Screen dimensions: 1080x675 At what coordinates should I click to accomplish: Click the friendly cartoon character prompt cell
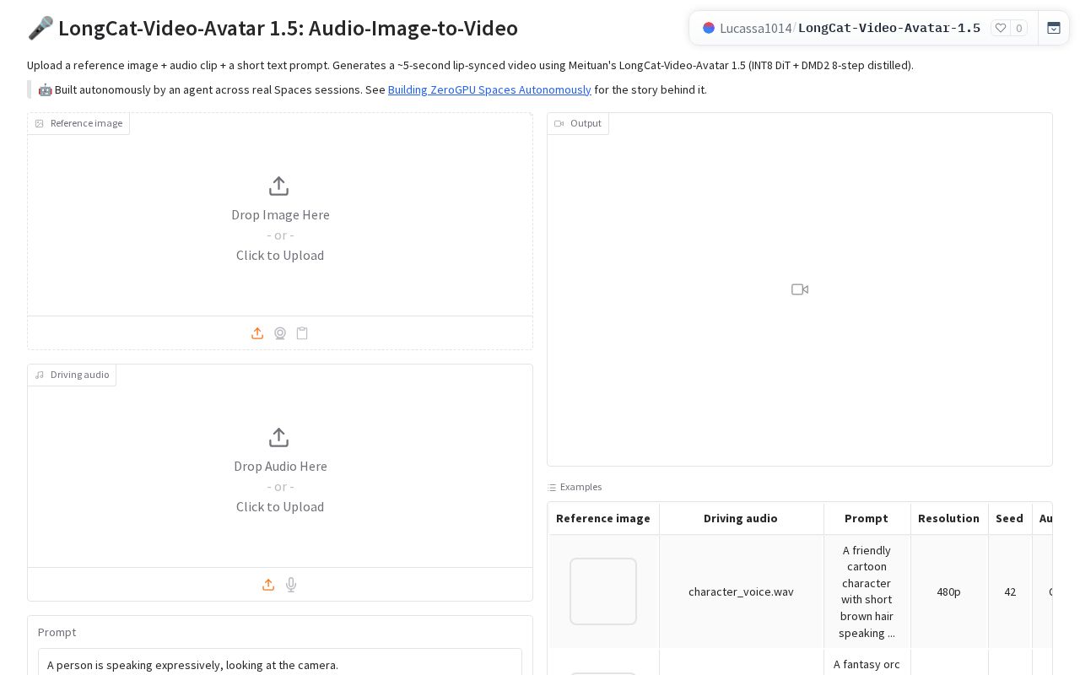click(x=867, y=591)
